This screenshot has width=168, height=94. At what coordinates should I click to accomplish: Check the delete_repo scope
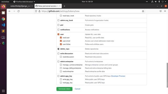[58, 49]
